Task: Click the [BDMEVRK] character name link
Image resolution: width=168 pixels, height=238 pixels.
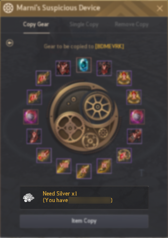Action: pos(109,46)
